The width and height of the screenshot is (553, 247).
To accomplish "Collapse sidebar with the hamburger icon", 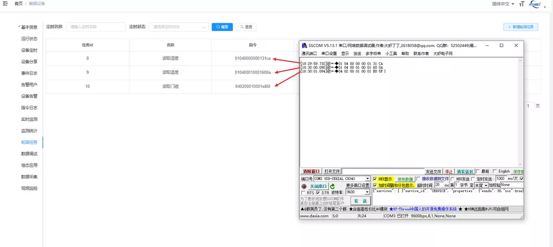I will 6,3.
